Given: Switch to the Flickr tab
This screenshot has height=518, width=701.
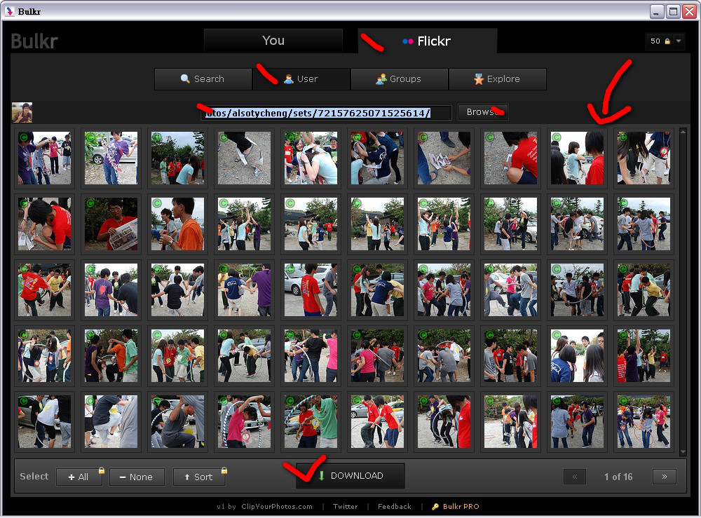Looking at the screenshot, I should pyautogui.click(x=427, y=41).
